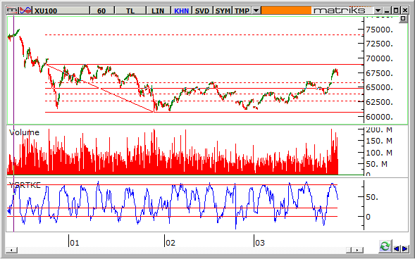Open the dropdown arrow next to TMP
Viewport: 415px width, 259px height.
point(256,11)
